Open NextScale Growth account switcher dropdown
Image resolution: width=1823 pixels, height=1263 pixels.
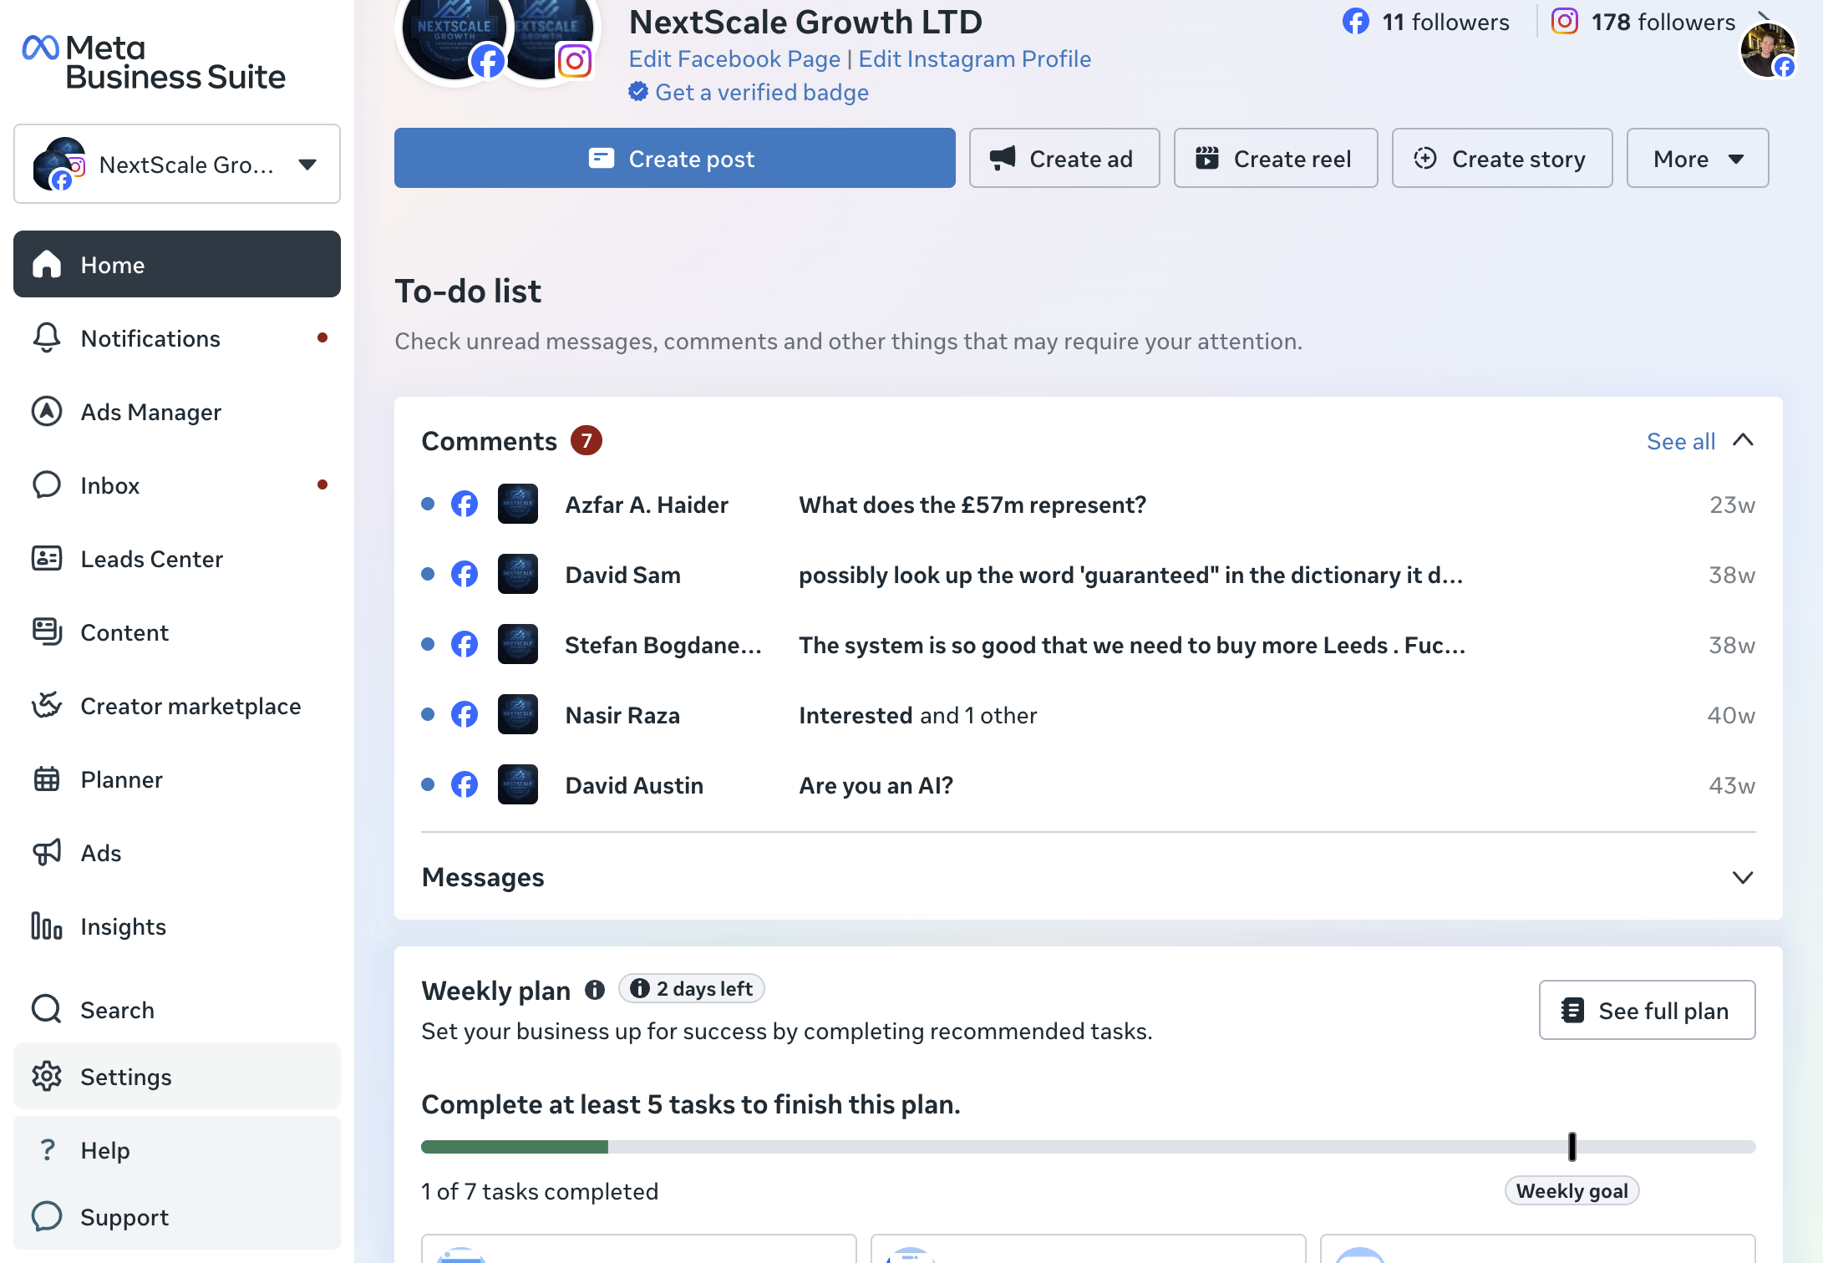177,165
